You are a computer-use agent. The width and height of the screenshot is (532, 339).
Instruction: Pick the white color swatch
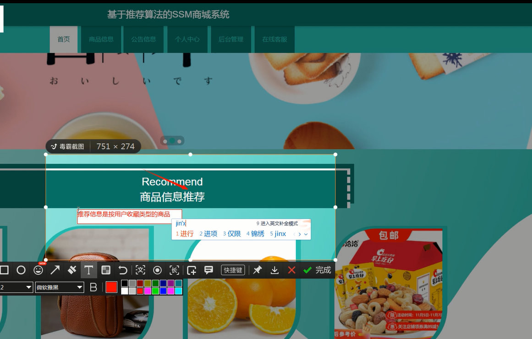125,291
